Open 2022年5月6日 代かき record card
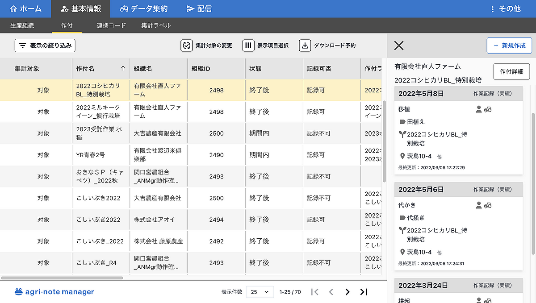Screen dimensions: 536x303 coord(458,228)
